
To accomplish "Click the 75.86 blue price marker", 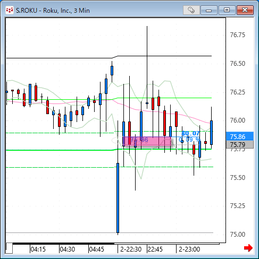I will coord(240,136).
